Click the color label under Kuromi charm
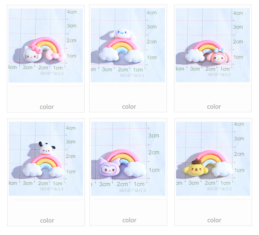Screen dimensions: 259x235 (129, 220)
